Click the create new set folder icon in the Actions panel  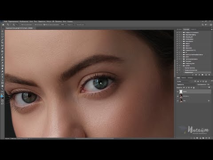pos(202,75)
